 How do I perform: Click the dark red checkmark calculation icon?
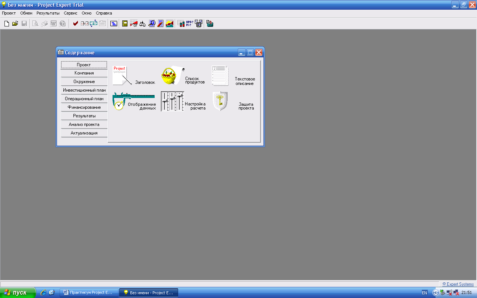click(75, 23)
